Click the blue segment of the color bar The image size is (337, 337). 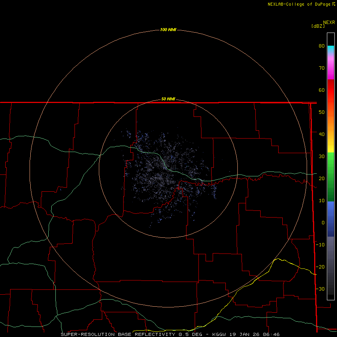tap(331, 219)
